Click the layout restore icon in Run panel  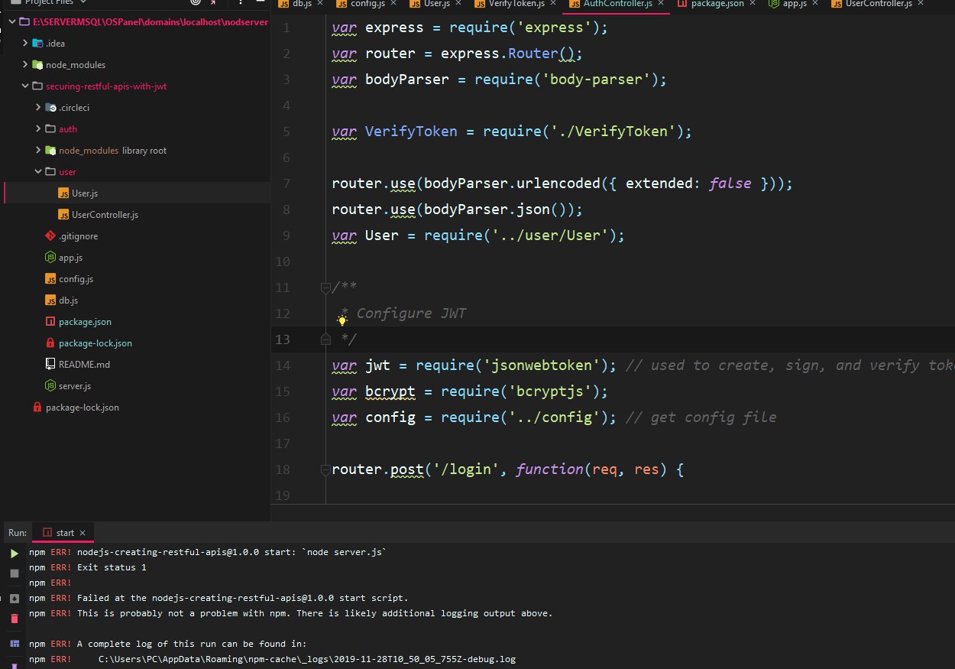click(14, 645)
